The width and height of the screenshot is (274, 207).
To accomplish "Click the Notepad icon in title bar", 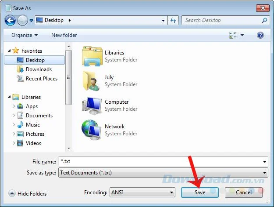I will coord(8,8).
